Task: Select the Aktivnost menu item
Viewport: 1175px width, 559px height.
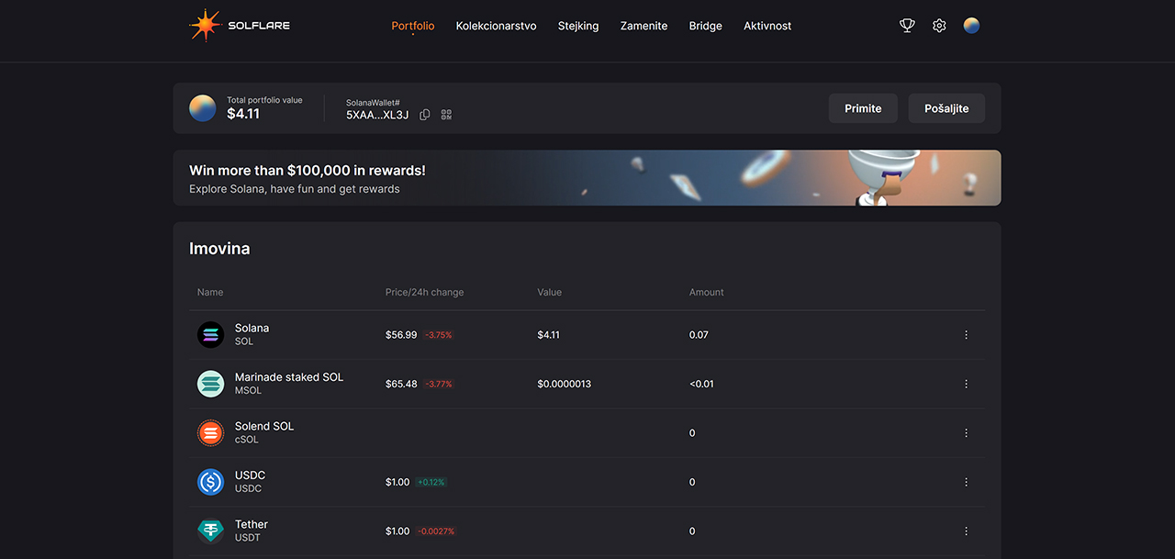Action: 767,26
